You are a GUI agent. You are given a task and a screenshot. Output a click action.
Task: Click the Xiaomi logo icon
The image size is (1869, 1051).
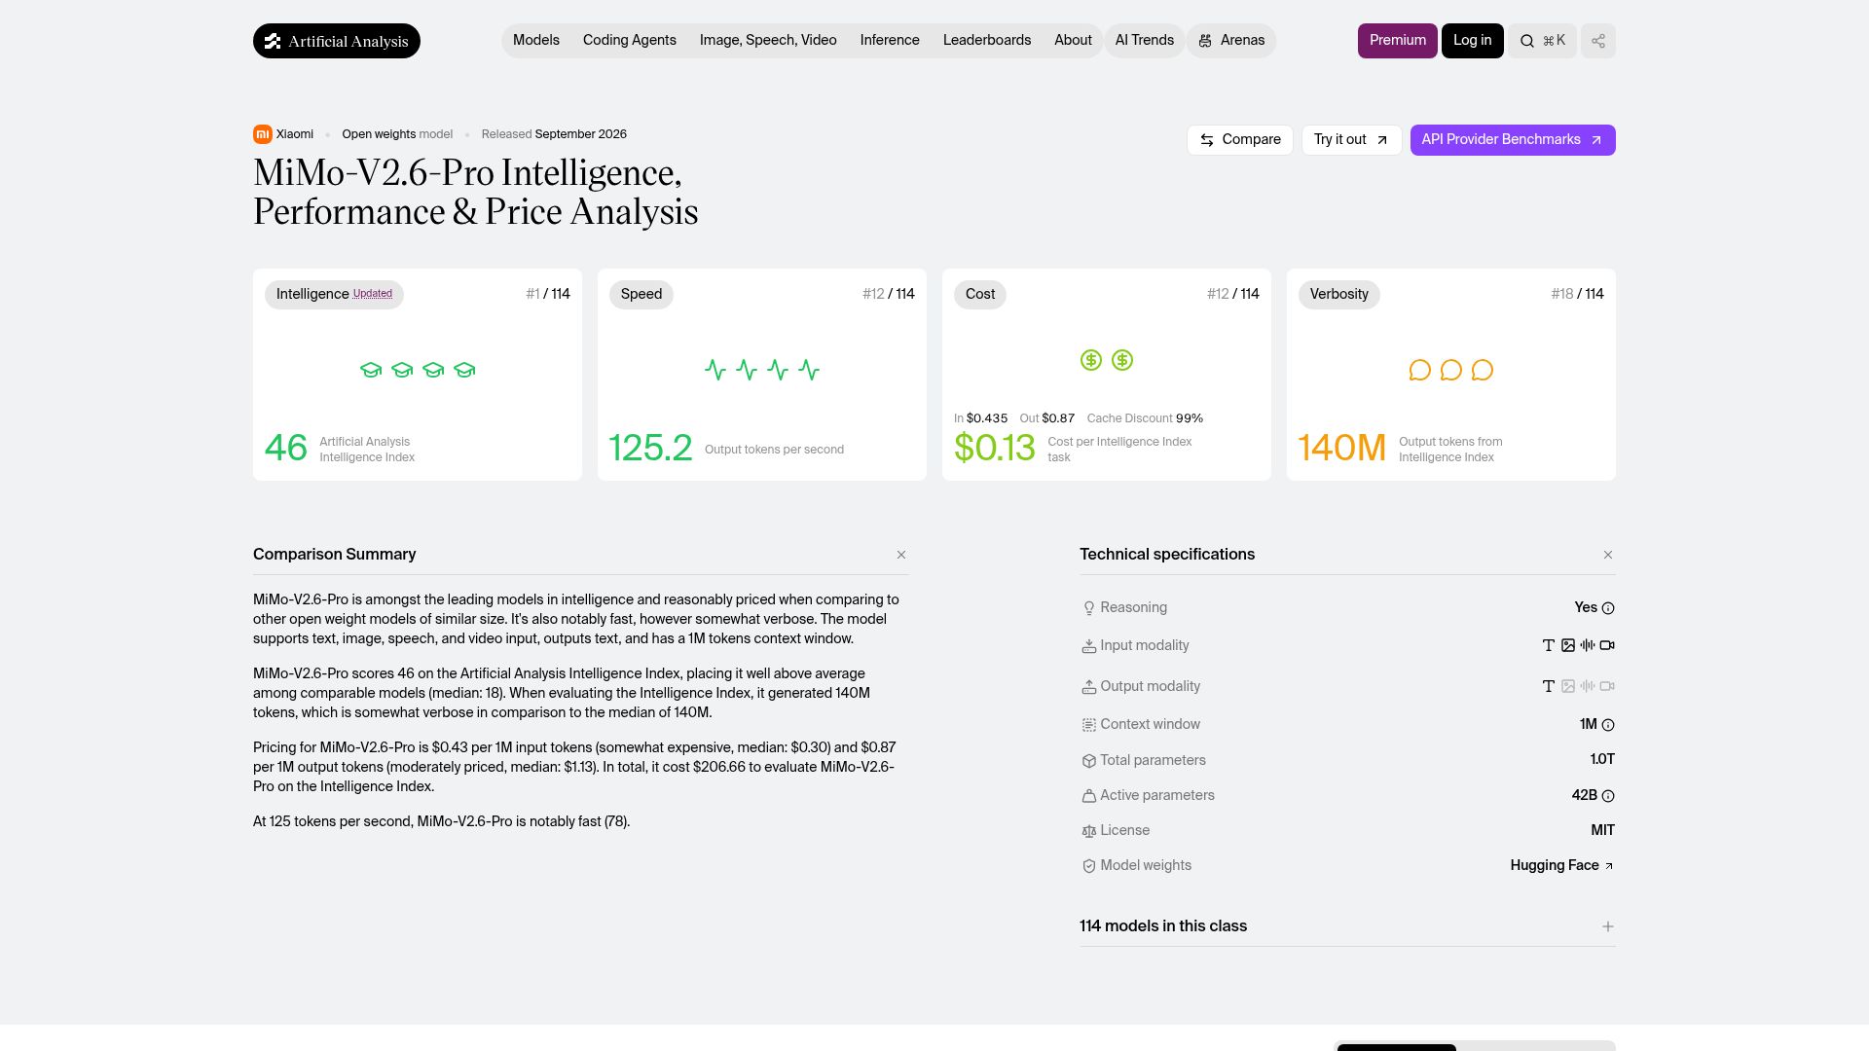coord(262,134)
